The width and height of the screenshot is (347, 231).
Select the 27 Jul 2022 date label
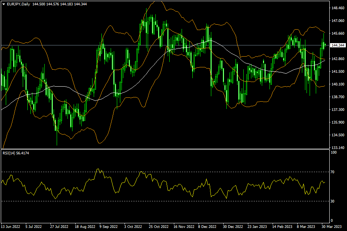pos(59,227)
